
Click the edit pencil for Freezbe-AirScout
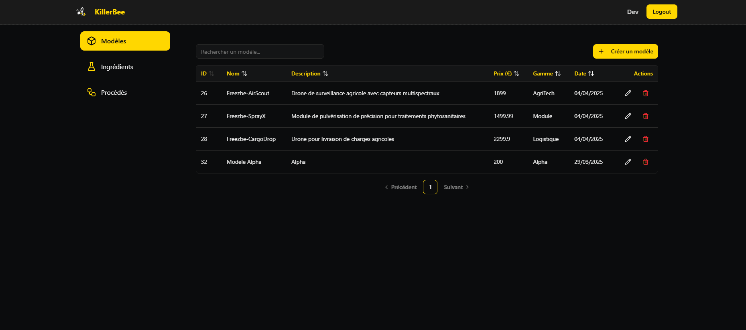[x=628, y=93]
